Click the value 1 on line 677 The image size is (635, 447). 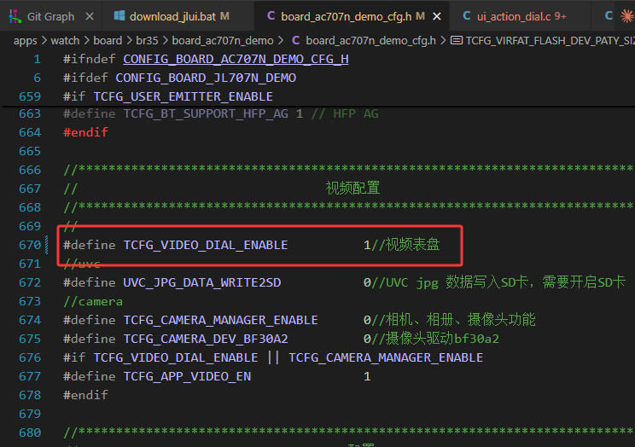367,376
